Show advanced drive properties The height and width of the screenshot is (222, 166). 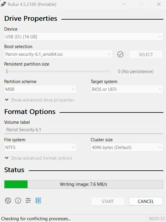click(39, 100)
